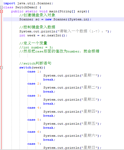The image size is (124, 150).
Task: Collapse the main method fold marker
Action: [x=1, y=11]
